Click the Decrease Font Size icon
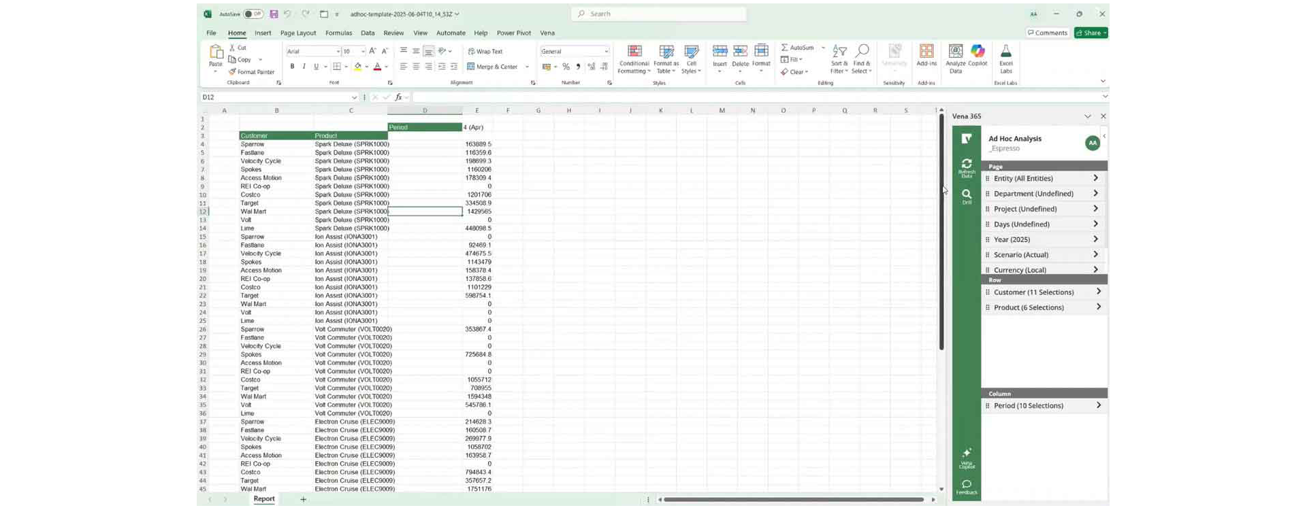 click(385, 51)
